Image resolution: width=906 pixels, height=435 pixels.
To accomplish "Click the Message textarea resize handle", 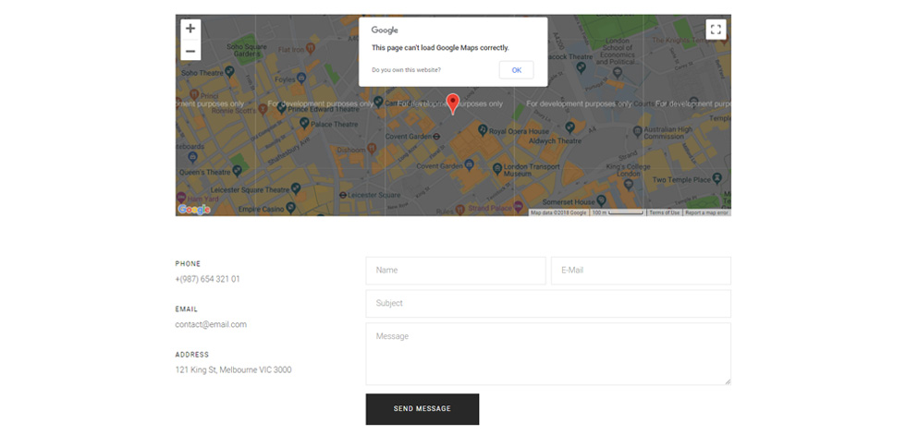I will point(728,381).
